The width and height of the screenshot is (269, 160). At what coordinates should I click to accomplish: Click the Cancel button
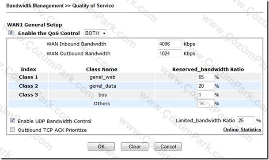tap(168, 146)
